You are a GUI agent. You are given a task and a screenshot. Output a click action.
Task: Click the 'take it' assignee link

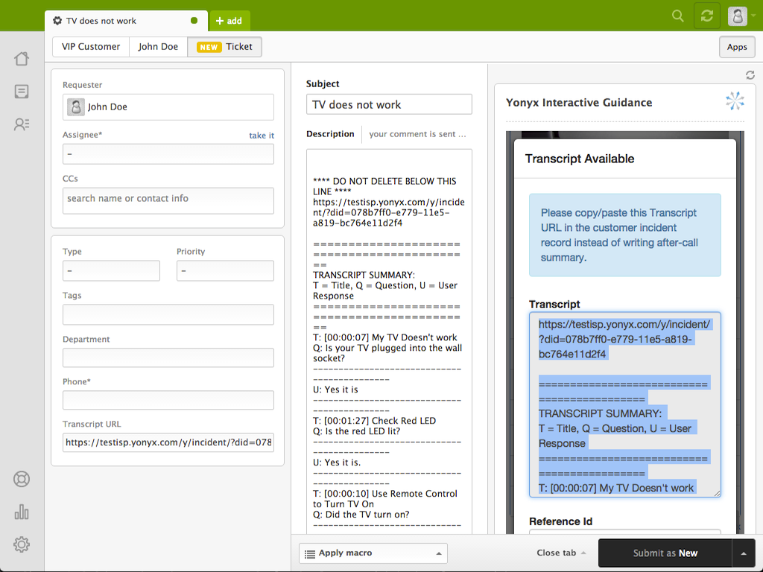click(x=262, y=136)
